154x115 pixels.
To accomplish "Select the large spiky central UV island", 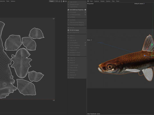I will [21, 63].
